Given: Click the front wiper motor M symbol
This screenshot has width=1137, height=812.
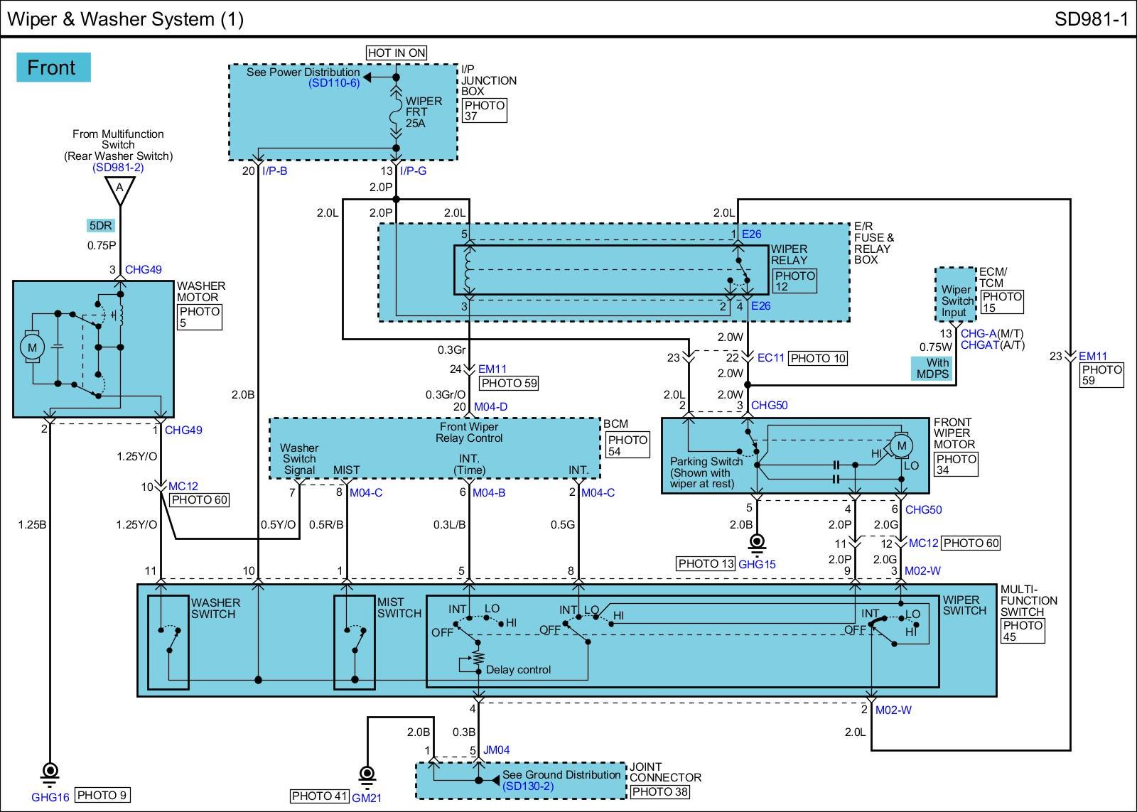Looking at the screenshot, I should point(901,446).
